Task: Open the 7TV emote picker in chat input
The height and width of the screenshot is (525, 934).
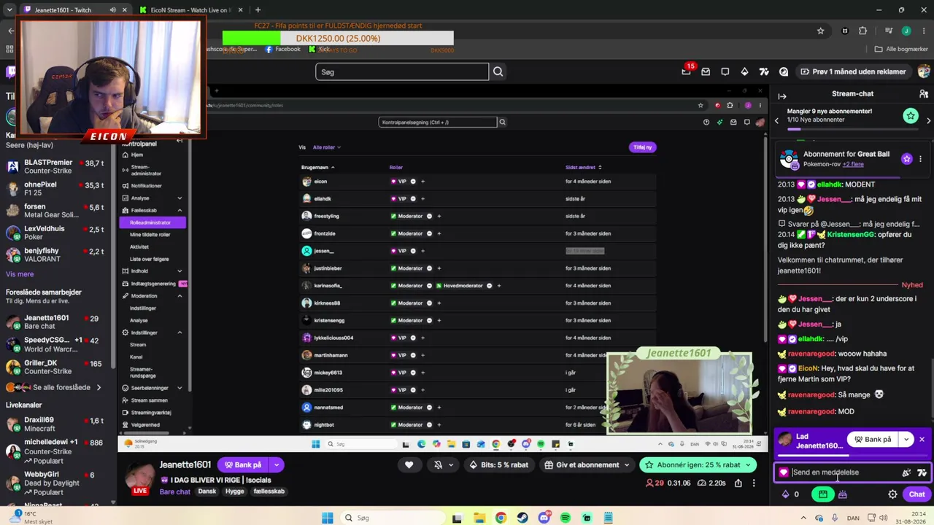Action: pos(922,472)
